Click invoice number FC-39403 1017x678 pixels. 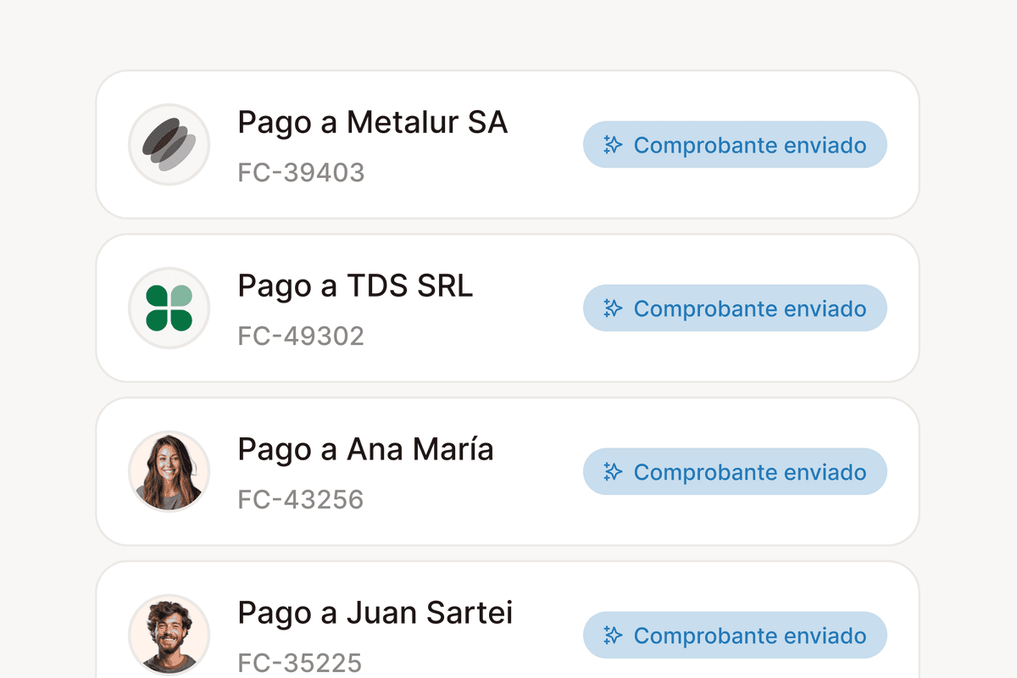[x=301, y=172]
